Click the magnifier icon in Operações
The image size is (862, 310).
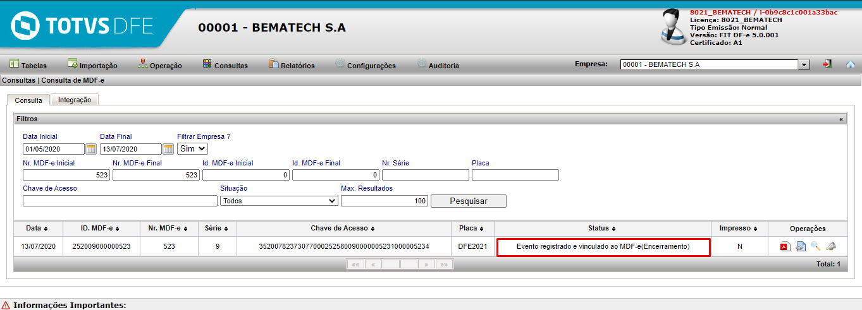coord(815,246)
